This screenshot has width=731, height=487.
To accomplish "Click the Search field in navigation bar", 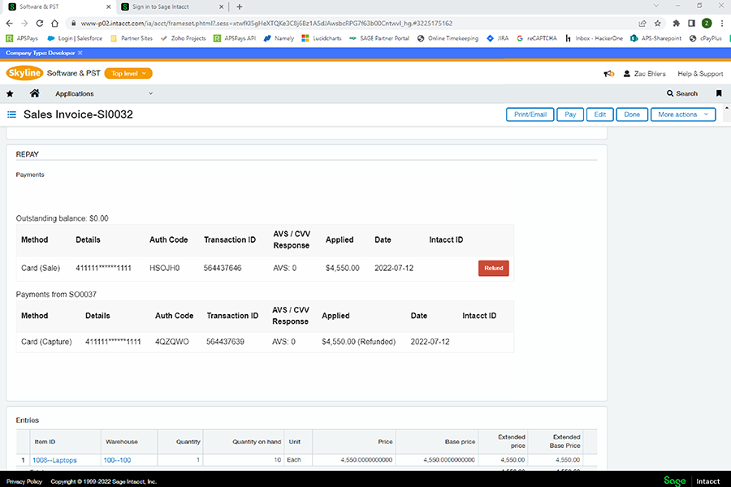I will point(681,93).
